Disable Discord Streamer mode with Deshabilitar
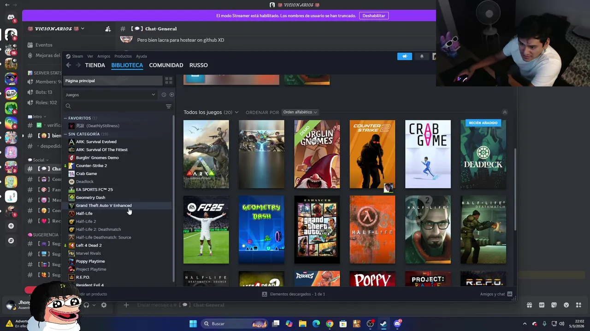 [x=374, y=16]
